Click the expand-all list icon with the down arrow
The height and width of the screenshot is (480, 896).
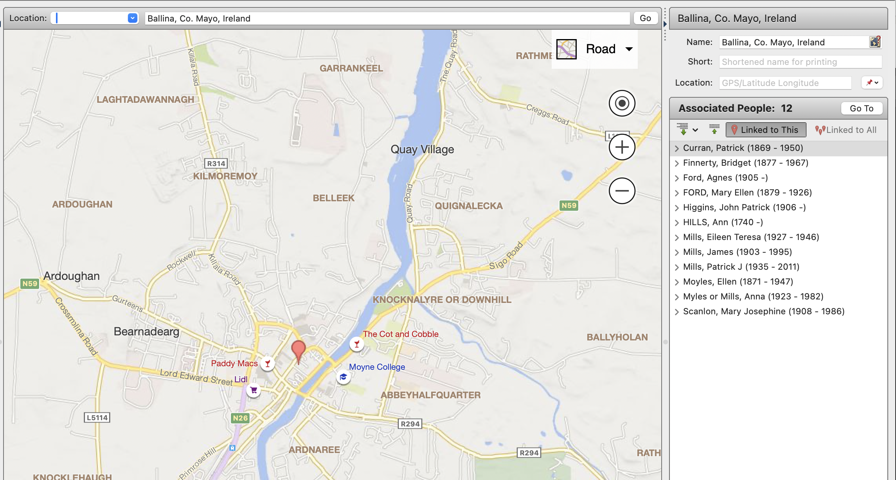(x=683, y=129)
